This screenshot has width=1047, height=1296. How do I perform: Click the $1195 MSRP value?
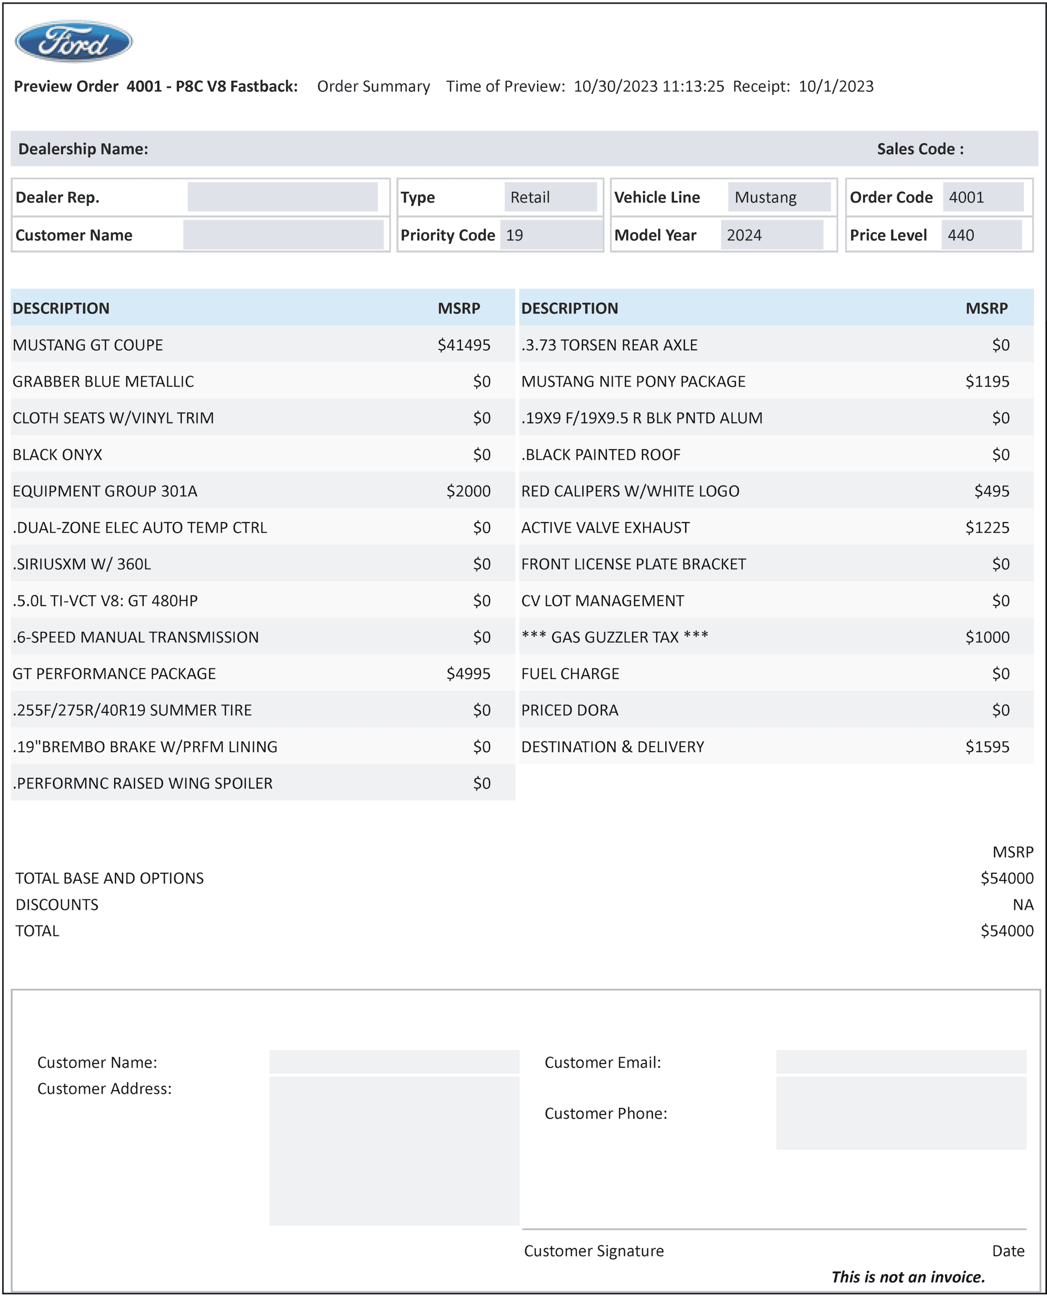pos(987,382)
